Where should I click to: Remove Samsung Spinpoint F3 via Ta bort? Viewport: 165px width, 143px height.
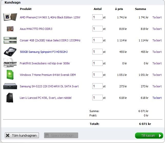[157, 52]
